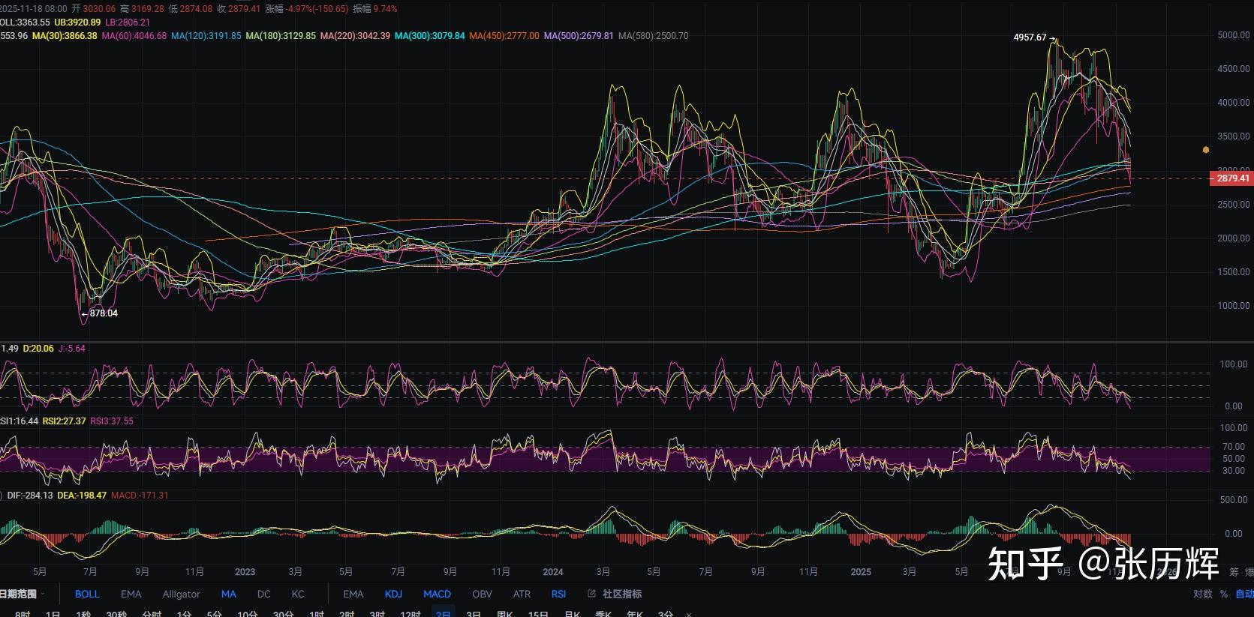Click the MA(60):4046.68 legend label
1254x617 pixels.
(x=134, y=36)
